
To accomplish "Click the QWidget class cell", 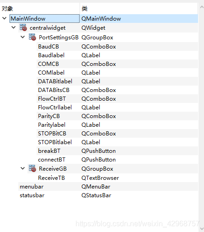I will point(93,28).
